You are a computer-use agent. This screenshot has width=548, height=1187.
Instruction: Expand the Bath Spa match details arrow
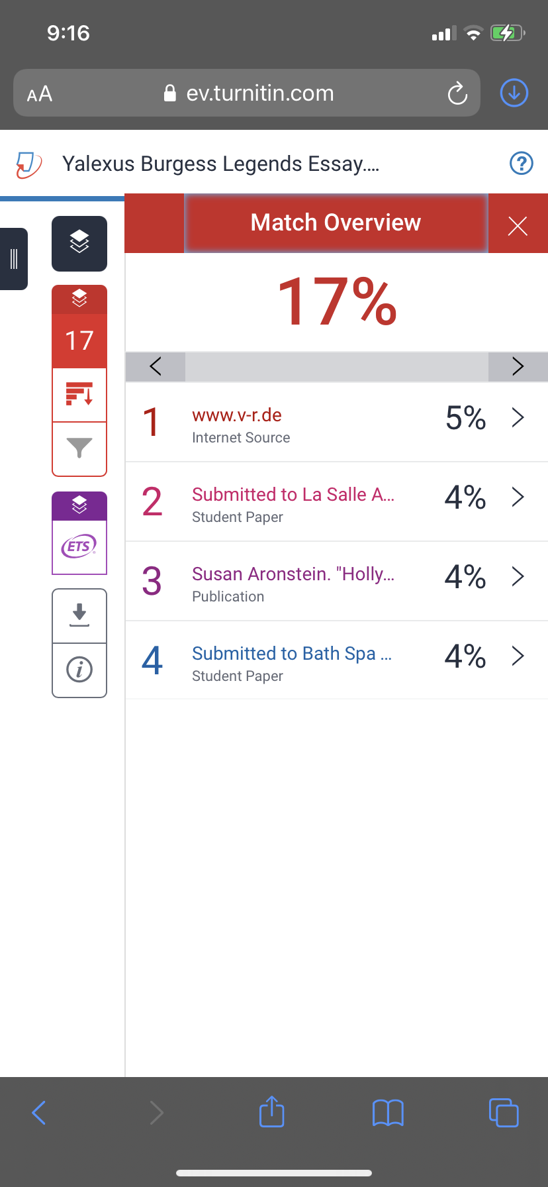[x=518, y=656]
